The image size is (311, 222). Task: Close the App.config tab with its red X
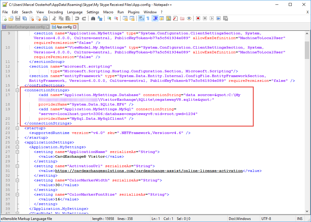(x=74, y=27)
